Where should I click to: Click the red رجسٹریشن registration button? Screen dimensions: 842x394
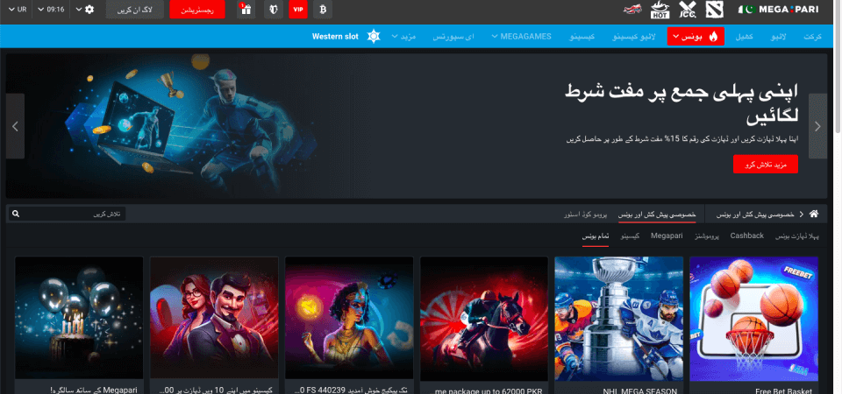coord(197,10)
